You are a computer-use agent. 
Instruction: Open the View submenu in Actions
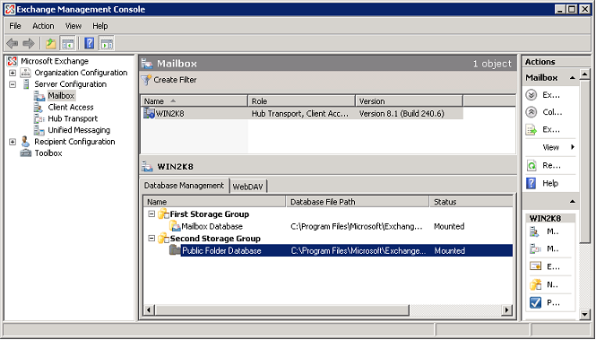coord(550,147)
